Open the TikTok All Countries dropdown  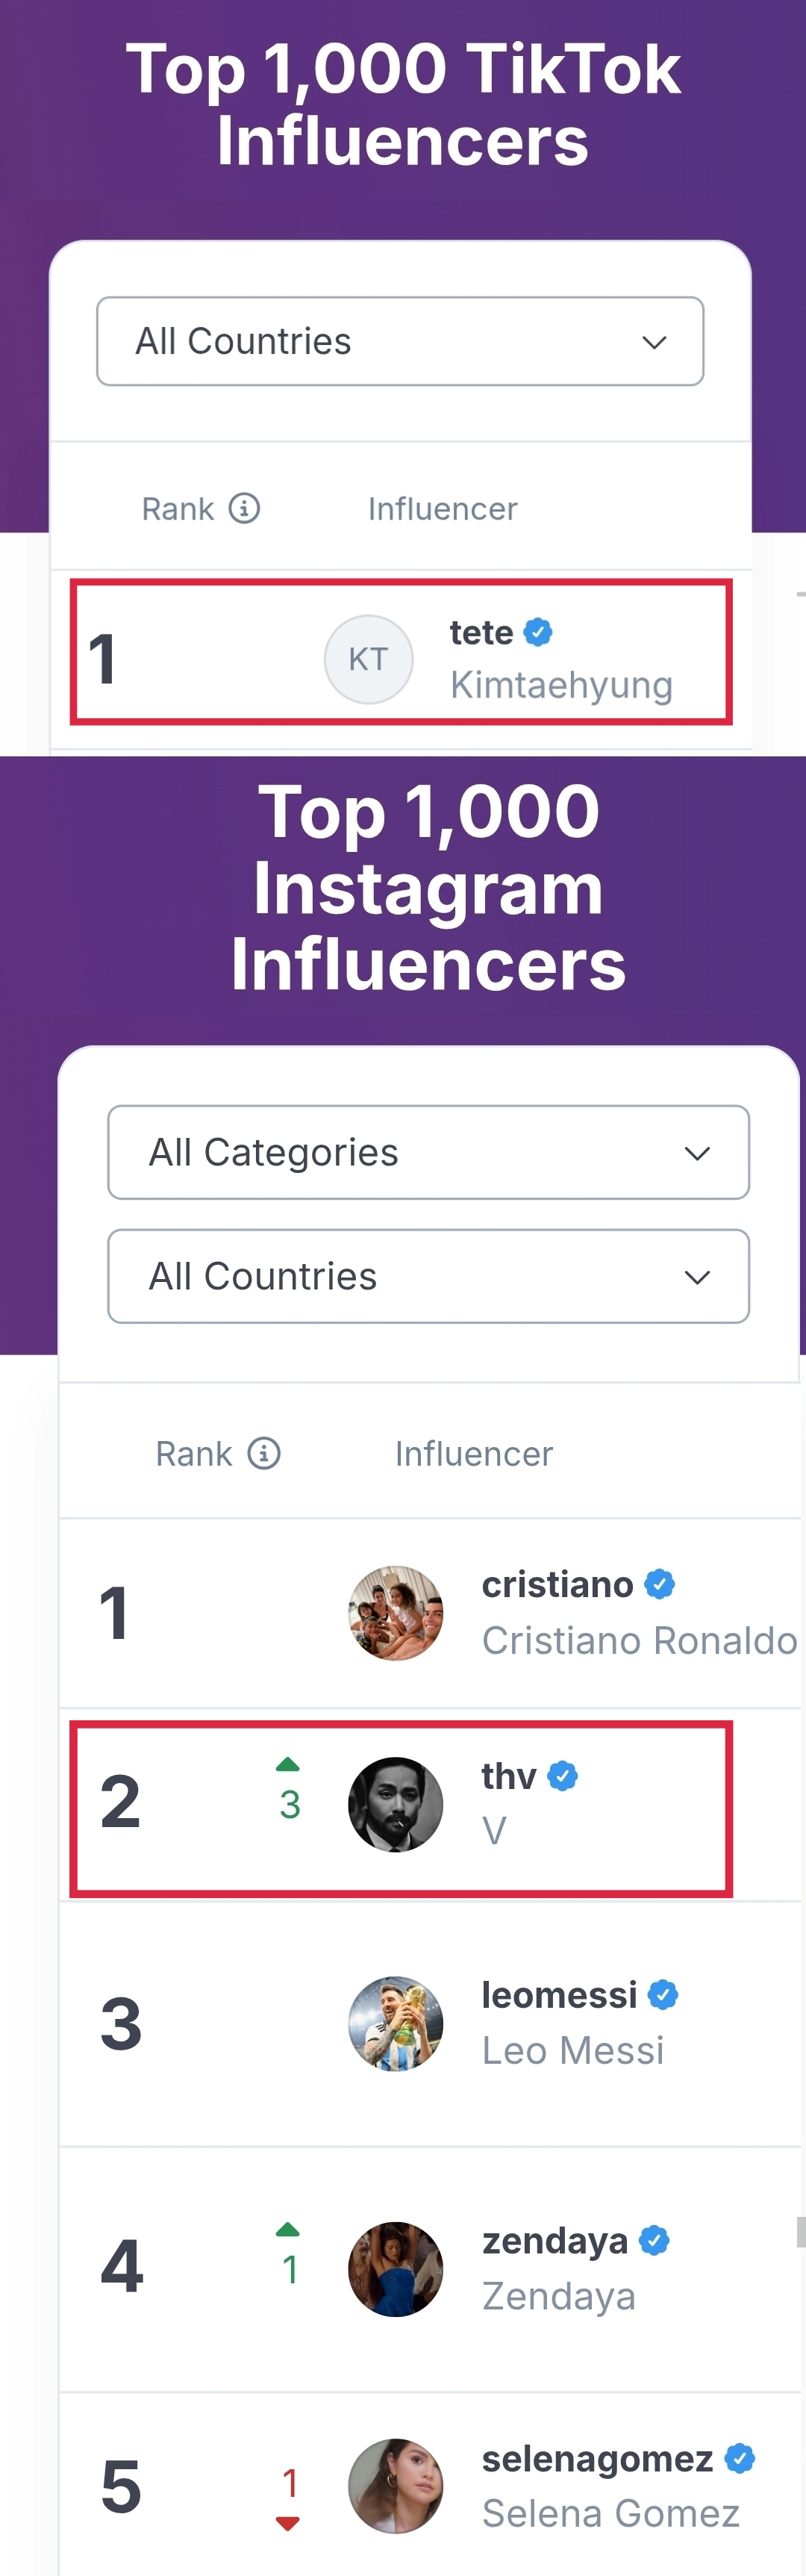click(x=400, y=341)
